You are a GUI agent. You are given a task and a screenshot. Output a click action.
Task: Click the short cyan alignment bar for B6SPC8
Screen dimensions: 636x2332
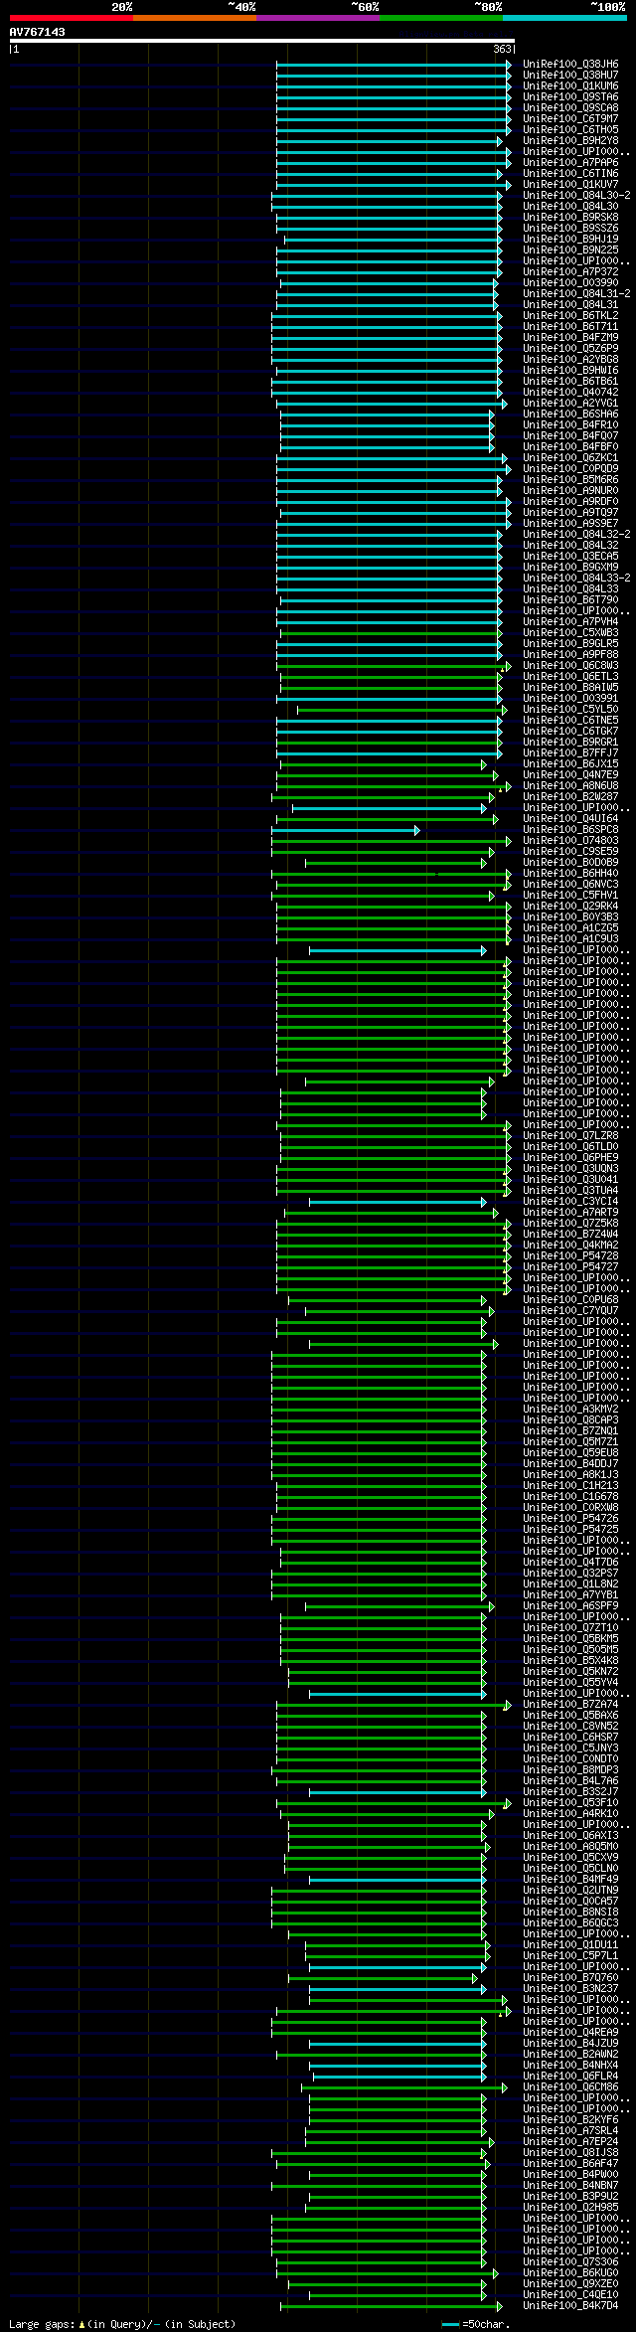coord(346,830)
